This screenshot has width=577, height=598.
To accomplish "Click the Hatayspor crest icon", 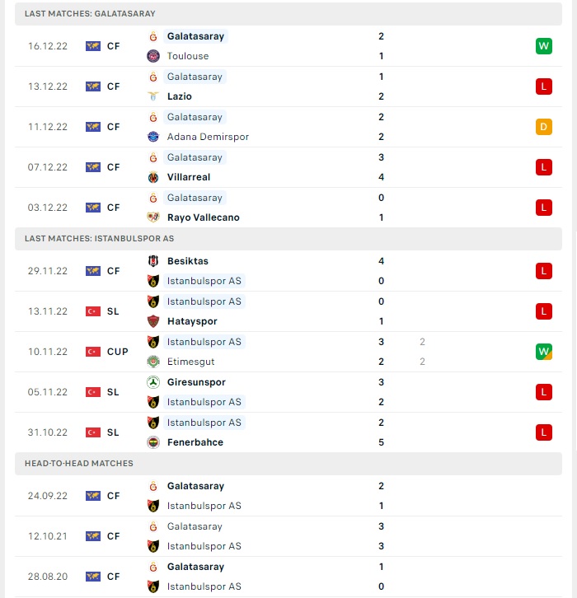I will point(153,321).
